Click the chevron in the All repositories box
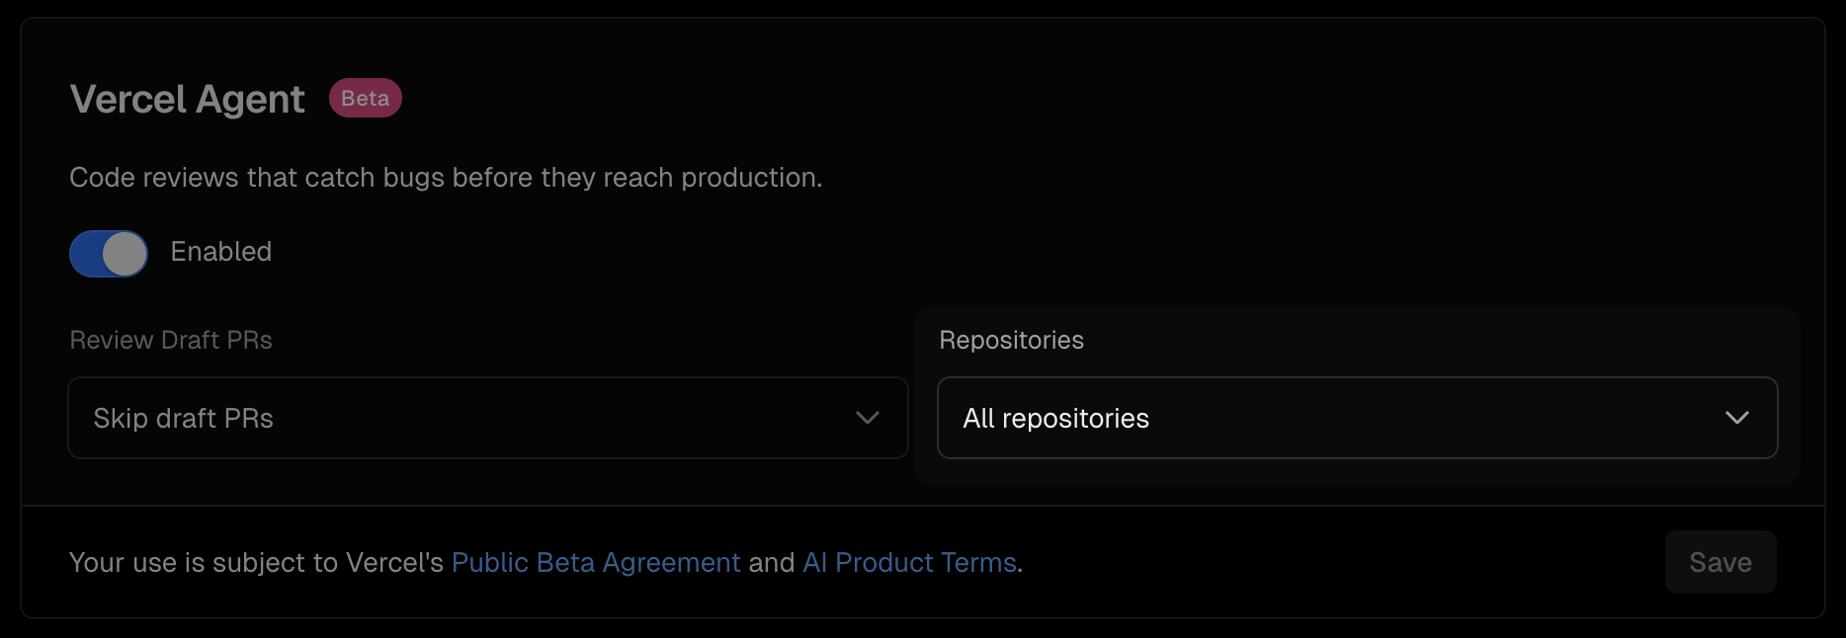The width and height of the screenshot is (1846, 638). point(1736,418)
